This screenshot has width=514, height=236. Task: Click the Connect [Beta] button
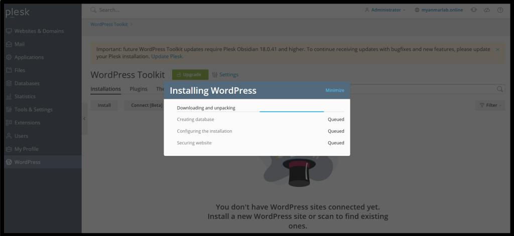[x=147, y=105]
